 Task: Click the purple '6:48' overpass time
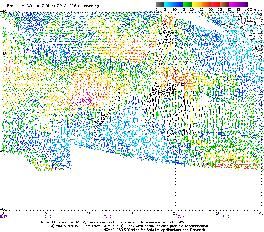(48, 217)
